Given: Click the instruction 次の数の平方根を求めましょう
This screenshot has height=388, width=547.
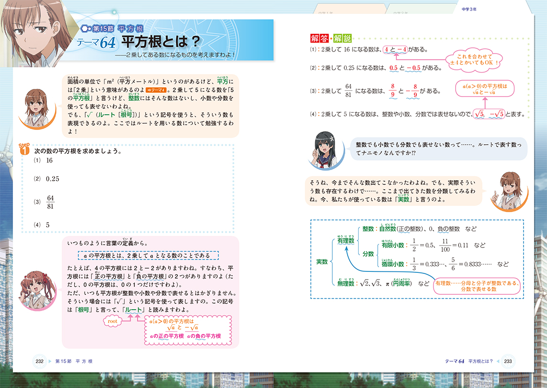Looking at the screenshot, I should (x=78, y=151).
